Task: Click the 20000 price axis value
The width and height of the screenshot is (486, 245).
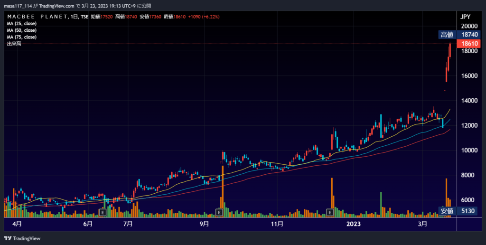Action: tap(469, 26)
